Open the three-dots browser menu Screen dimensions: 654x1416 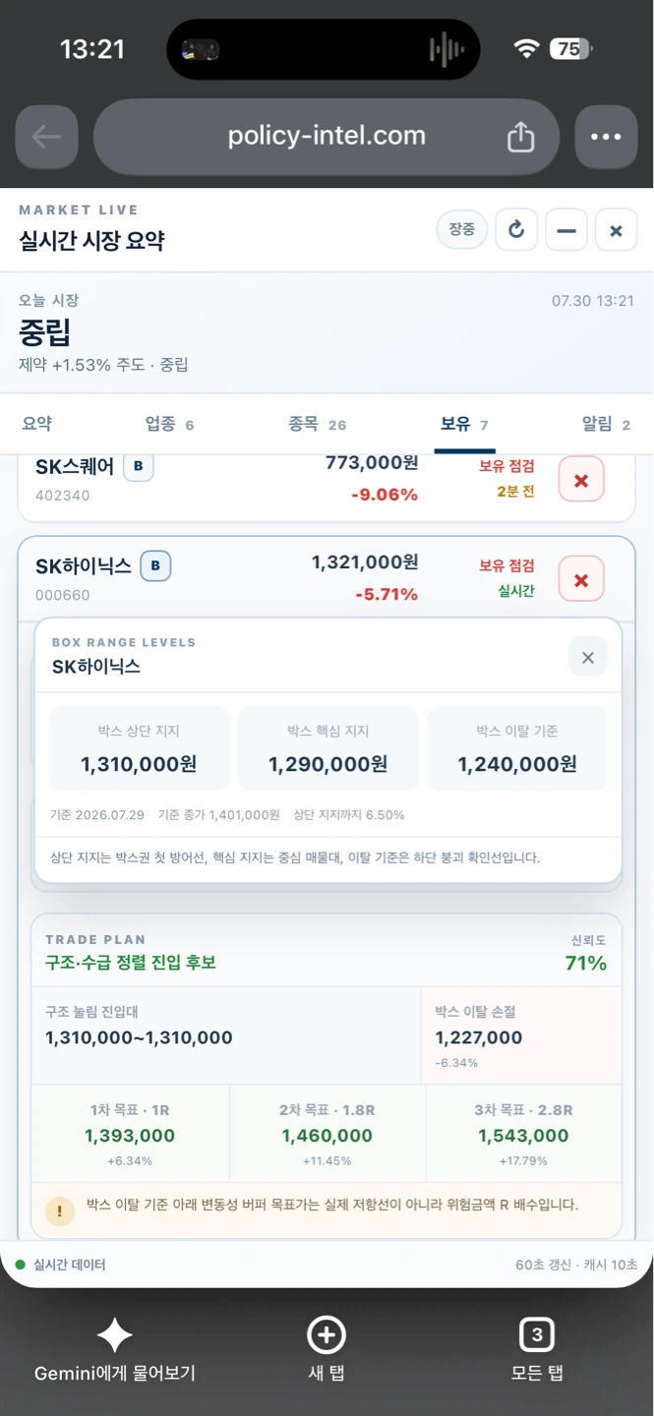606,137
